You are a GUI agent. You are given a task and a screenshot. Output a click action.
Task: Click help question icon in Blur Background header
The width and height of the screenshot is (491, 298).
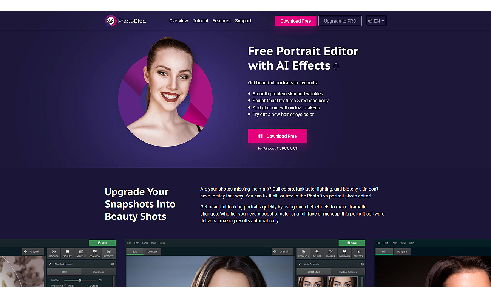click(113, 264)
